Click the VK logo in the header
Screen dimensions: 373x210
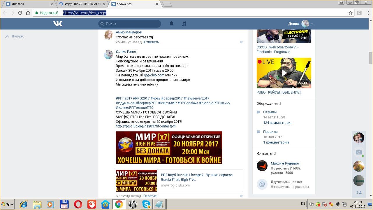(58, 24)
